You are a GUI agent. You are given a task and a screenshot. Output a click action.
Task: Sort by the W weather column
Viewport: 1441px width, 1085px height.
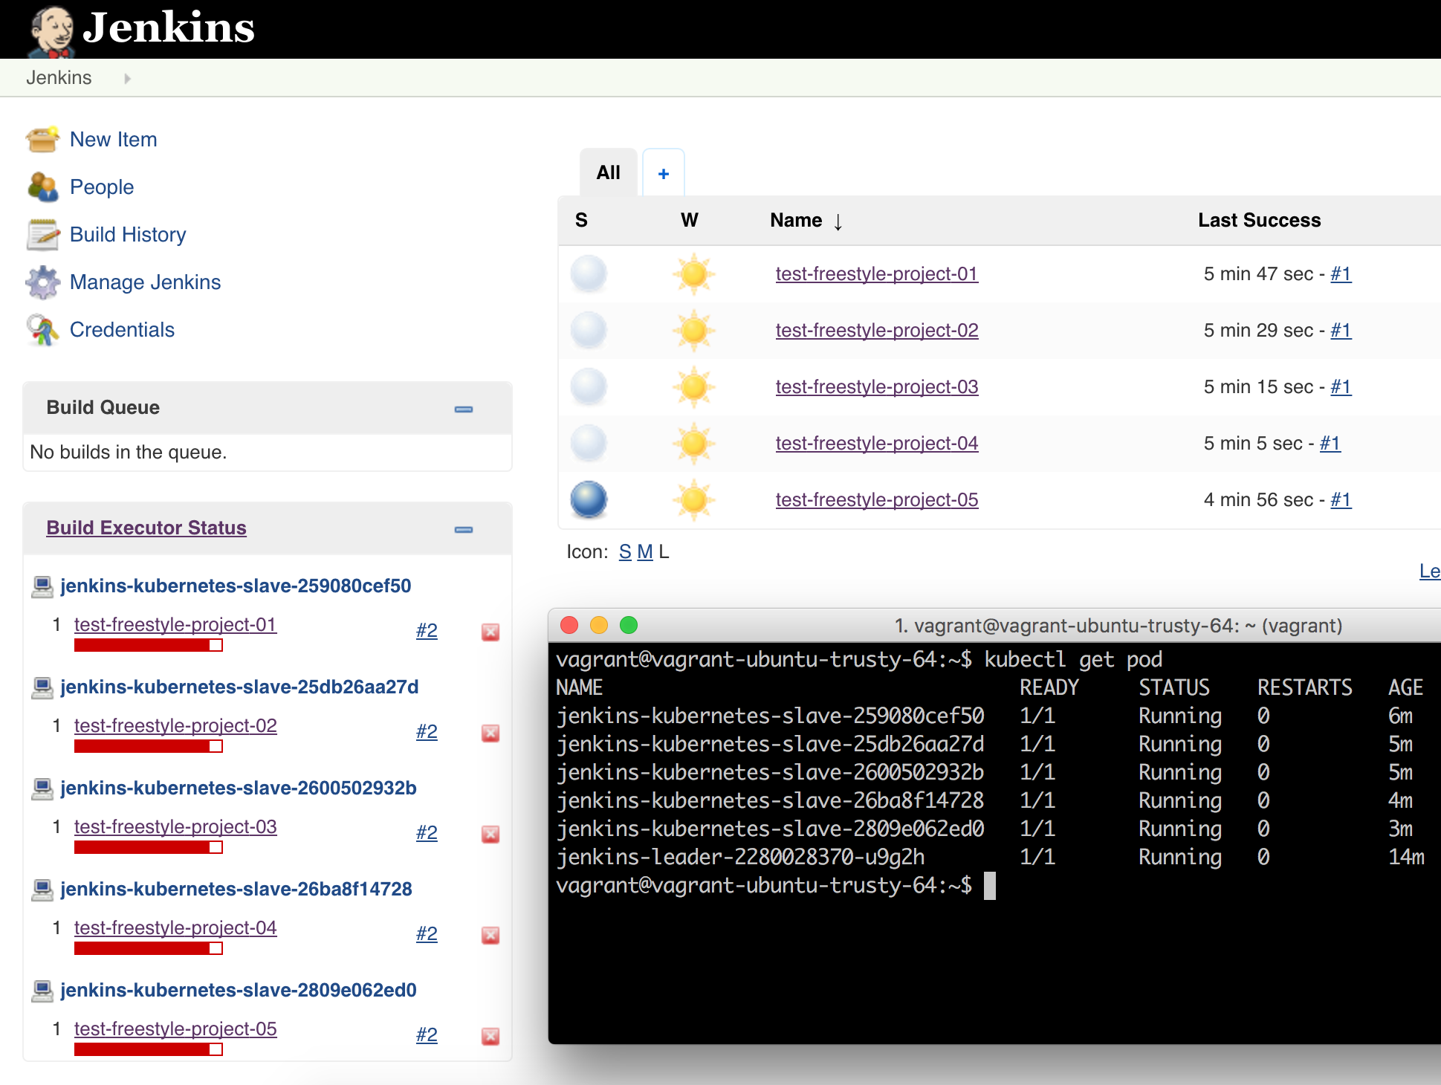(x=689, y=220)
